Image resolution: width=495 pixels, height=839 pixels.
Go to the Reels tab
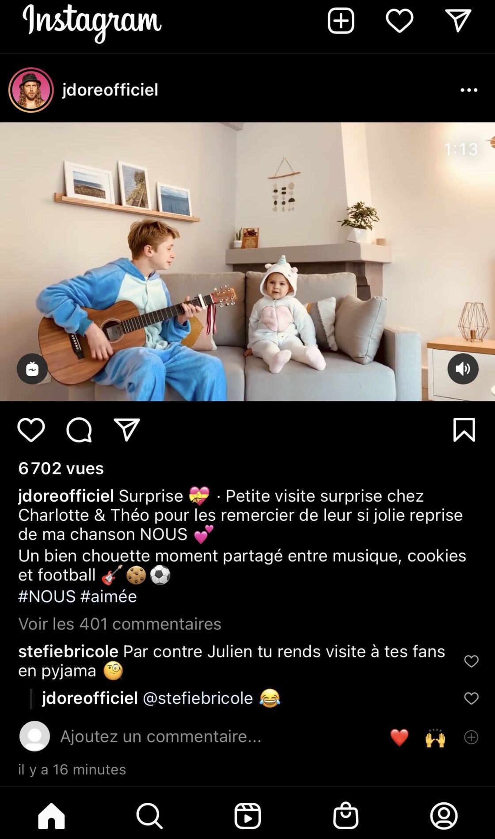point(247,816)
